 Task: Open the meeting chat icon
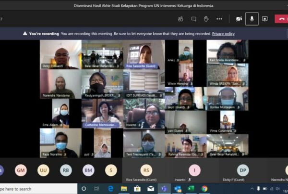(193, 19)
